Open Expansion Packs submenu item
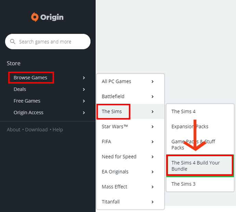 [x=190, y=127]
